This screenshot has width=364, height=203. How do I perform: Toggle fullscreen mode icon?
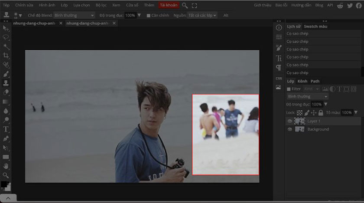[x=194, y=5]
